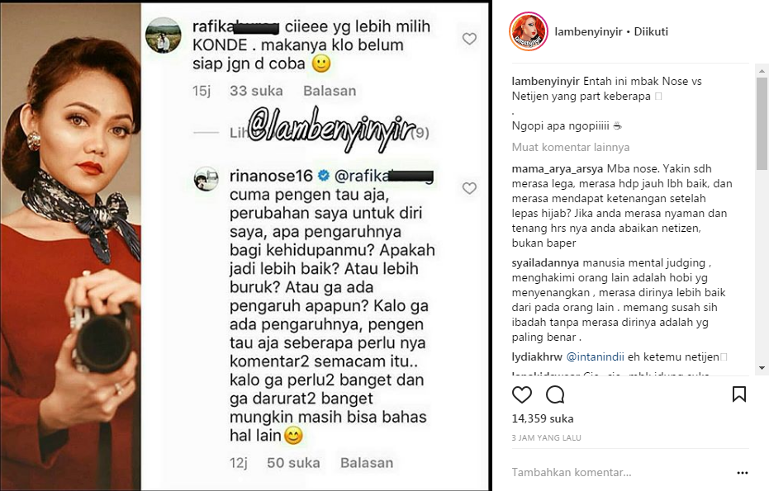
Task: Open the lambenyinyir profile avatar
Action: point(529,31)
